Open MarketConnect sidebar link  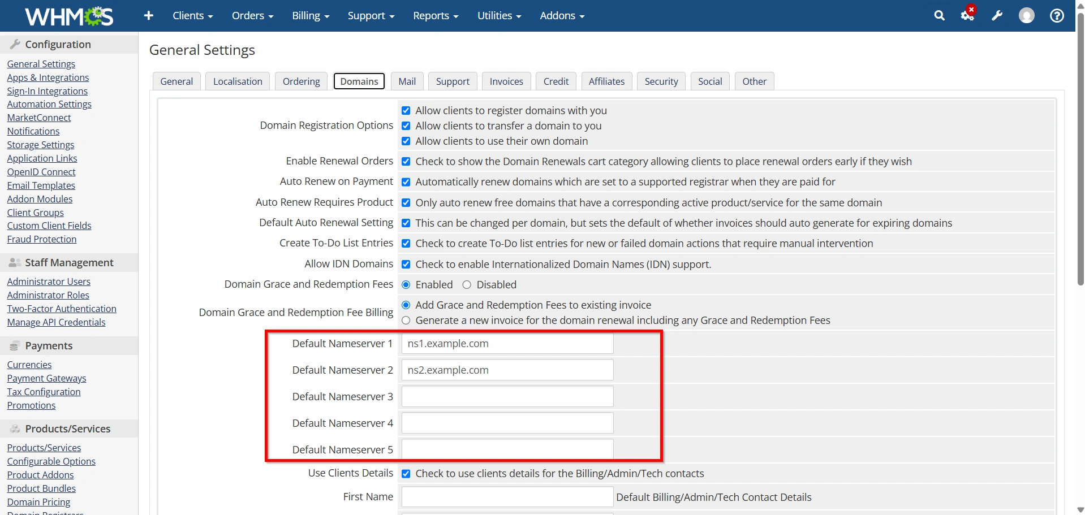(x=39, y=118)
